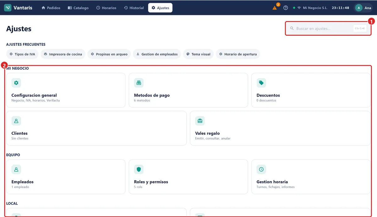Viewport: 377px width, 217px height.
Task: Go to the Pedidos tab
Action: [x=51, y=8]
